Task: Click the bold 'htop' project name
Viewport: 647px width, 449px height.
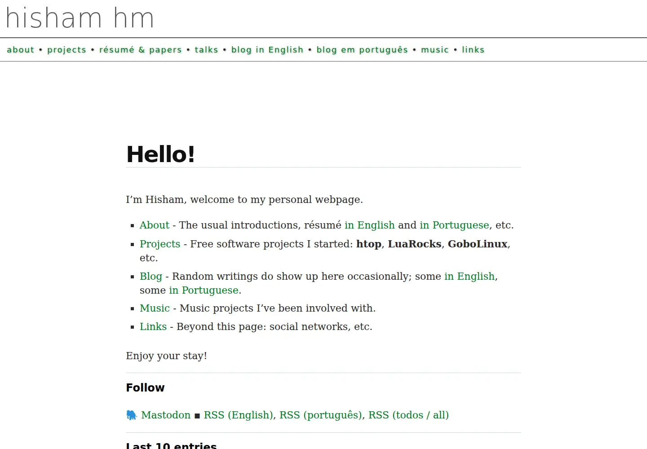Action: [369, 244]
